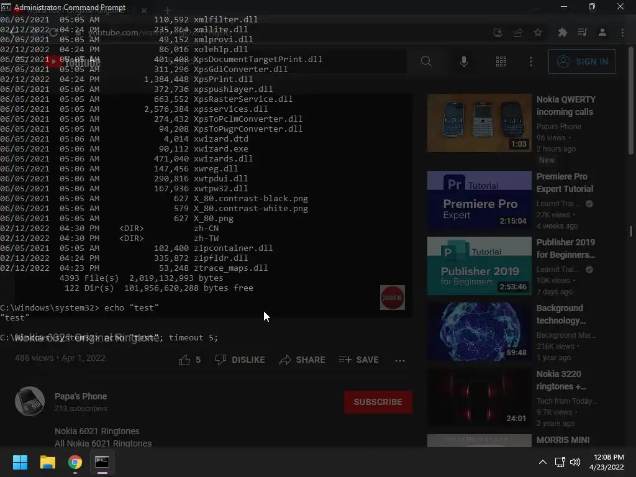
Task: Click the Command Prompt title bar icon
Action: pos(6,7)
